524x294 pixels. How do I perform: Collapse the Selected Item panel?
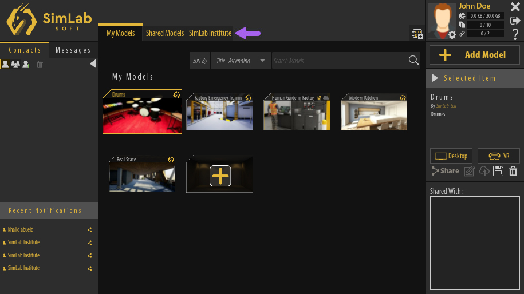pos(435,78)
